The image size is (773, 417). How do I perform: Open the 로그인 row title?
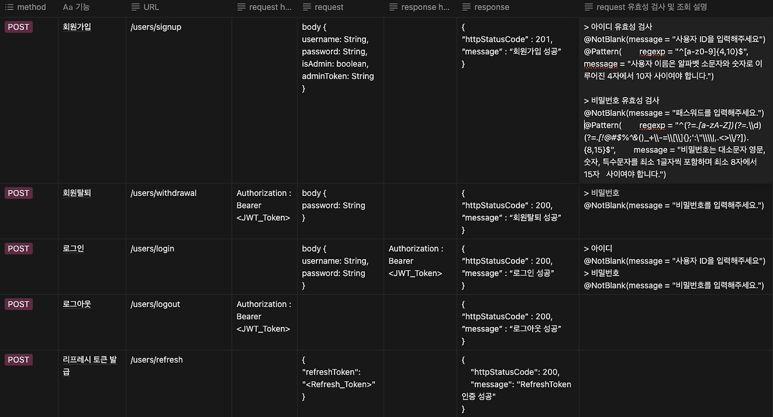pos(73,249)
